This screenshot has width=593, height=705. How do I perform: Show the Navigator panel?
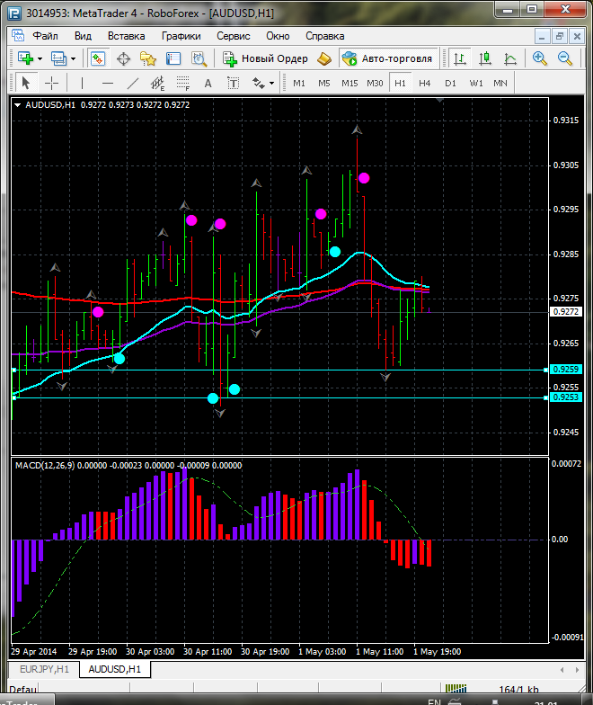point(148,58)
